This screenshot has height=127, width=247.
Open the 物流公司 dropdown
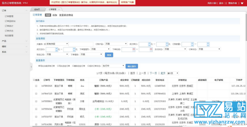coord(57,55)
